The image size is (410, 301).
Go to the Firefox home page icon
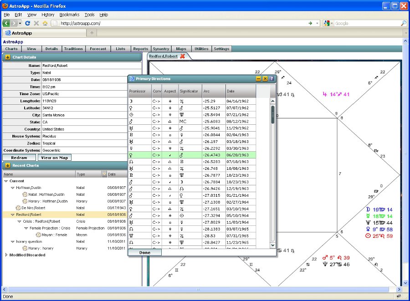click(45, 23)
